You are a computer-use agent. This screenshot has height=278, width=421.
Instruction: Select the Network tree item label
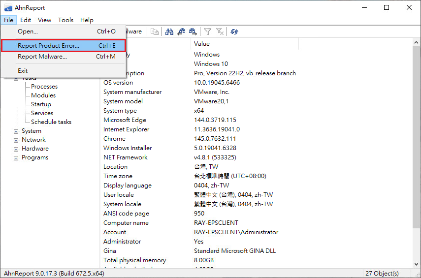click(33, 140)
